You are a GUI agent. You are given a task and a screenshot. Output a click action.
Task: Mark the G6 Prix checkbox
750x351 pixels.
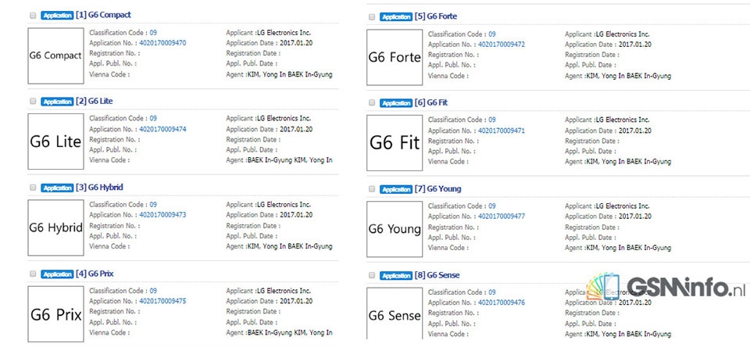(x=33, y=274)
